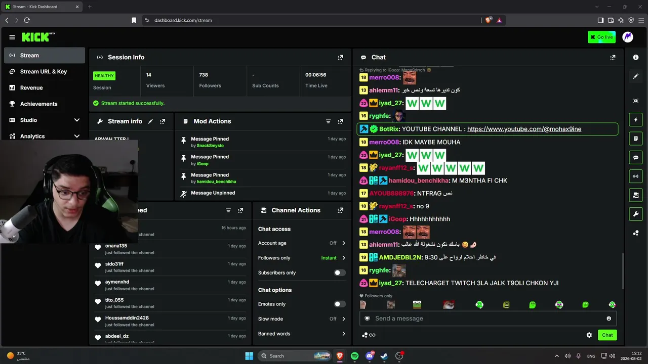The image size is (648, 364).
Task: Open the info icon in the right sidebar
Action: (636, 57)
